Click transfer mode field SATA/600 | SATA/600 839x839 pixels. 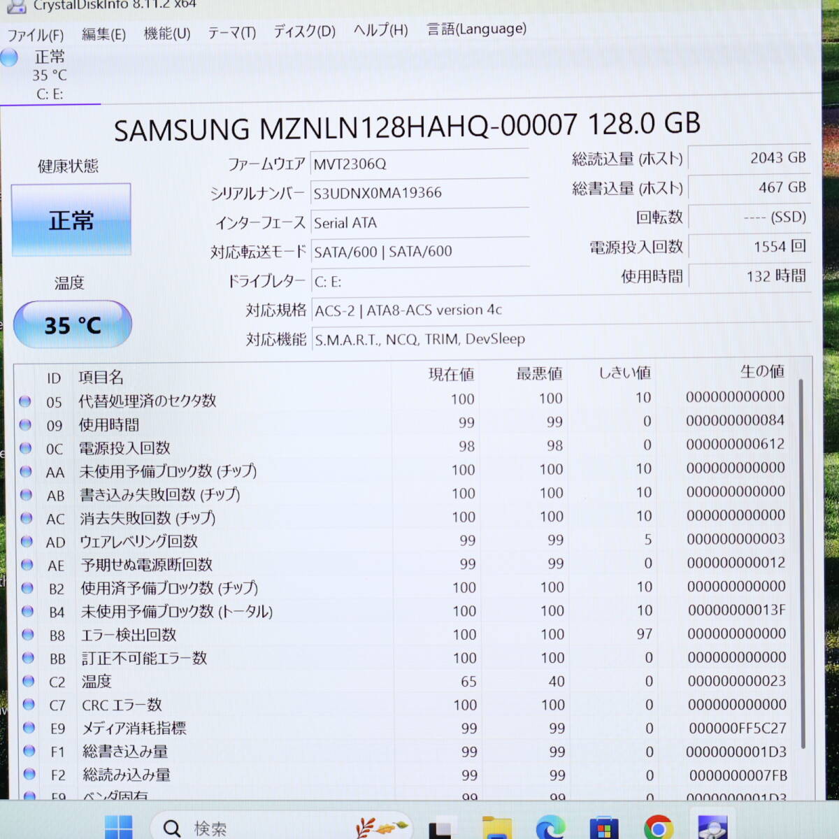(419, 252)
